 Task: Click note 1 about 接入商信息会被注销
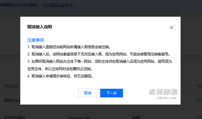coord(69,47)
